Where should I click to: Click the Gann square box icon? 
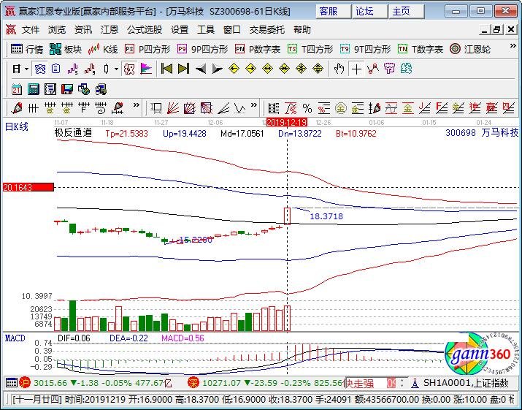coord(189,108)
